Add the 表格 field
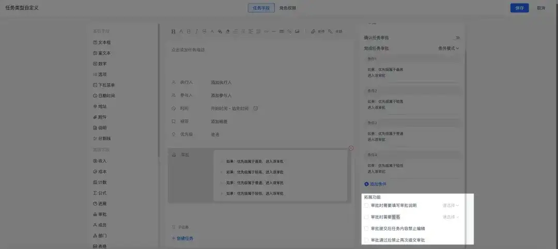This screenshot has height=249, width=558. coord(100,246)
